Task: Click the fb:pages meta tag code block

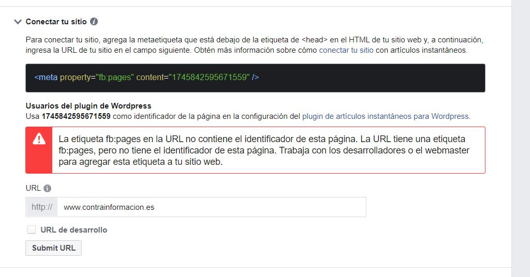Action: coord(255,78)
